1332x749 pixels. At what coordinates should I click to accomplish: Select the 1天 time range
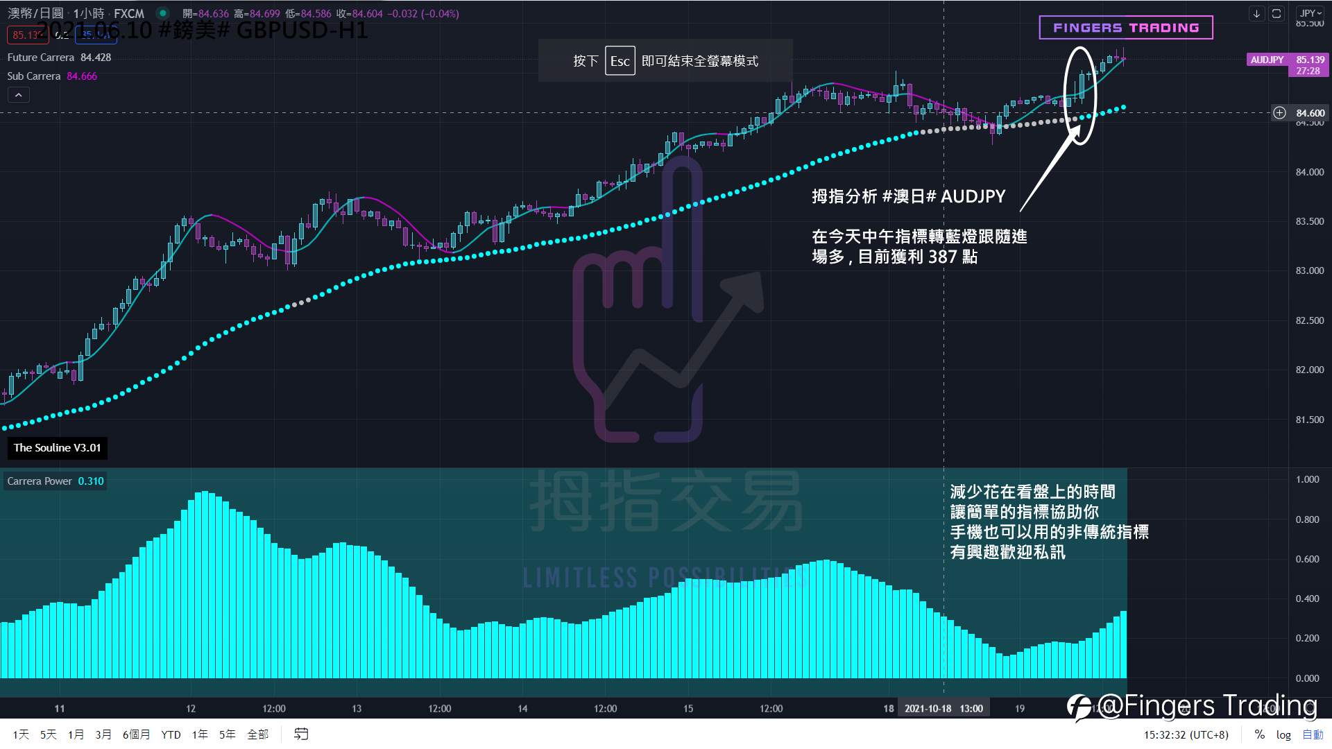(x=21, y=734)
